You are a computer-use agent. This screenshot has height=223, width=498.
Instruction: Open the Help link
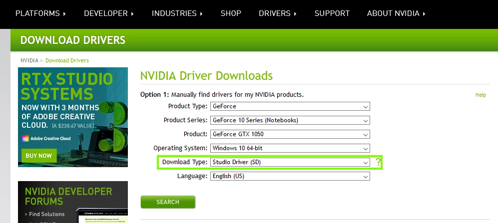click(x=481, y=95)
